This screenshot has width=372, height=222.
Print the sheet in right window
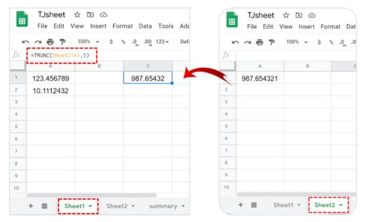[x=259, y=42]
